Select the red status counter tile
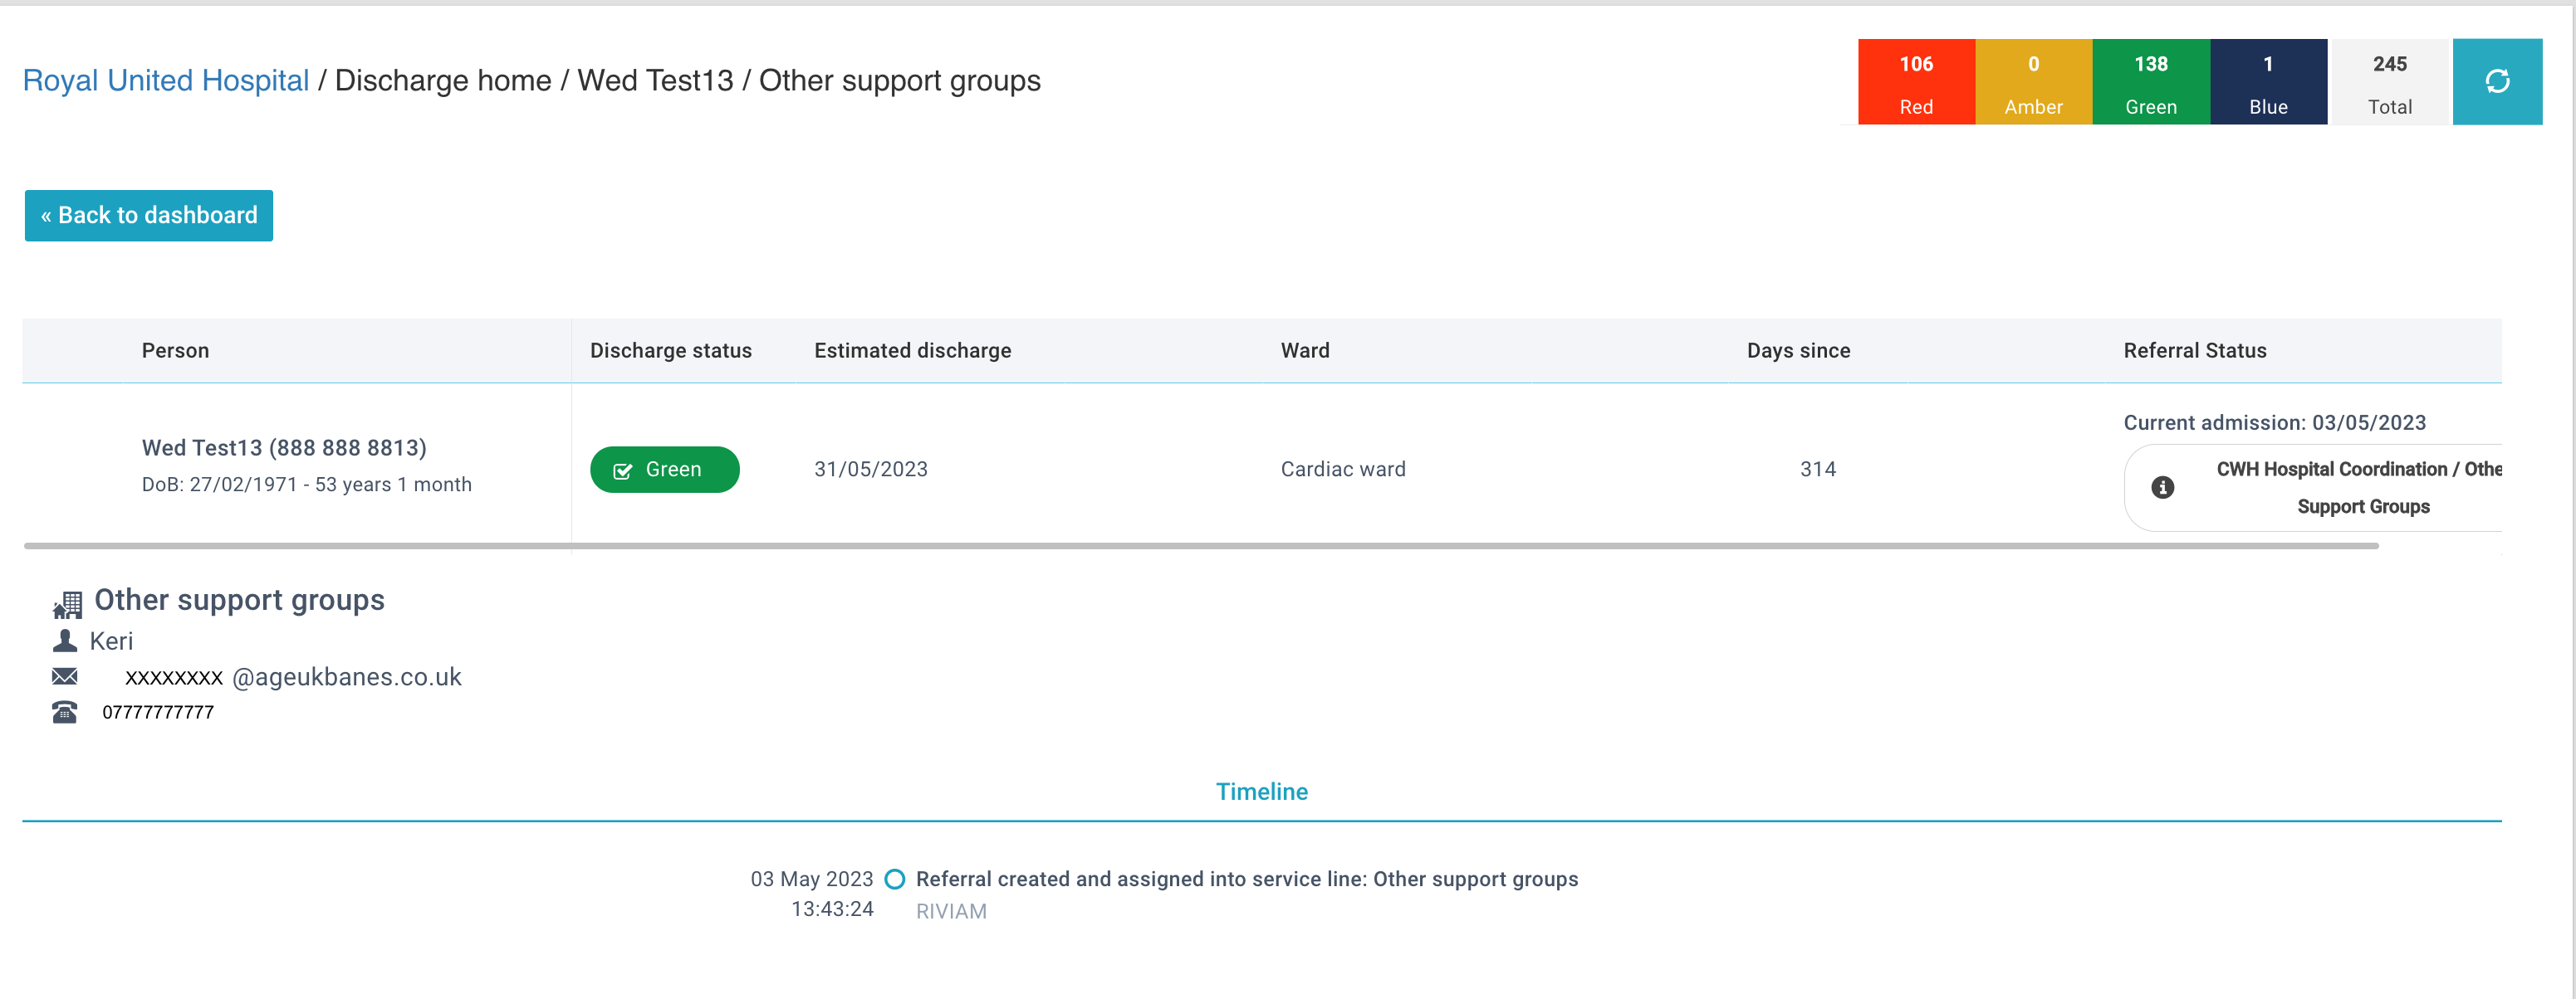Viewport: 2576px width, 999px height. tap(1915, 82)
